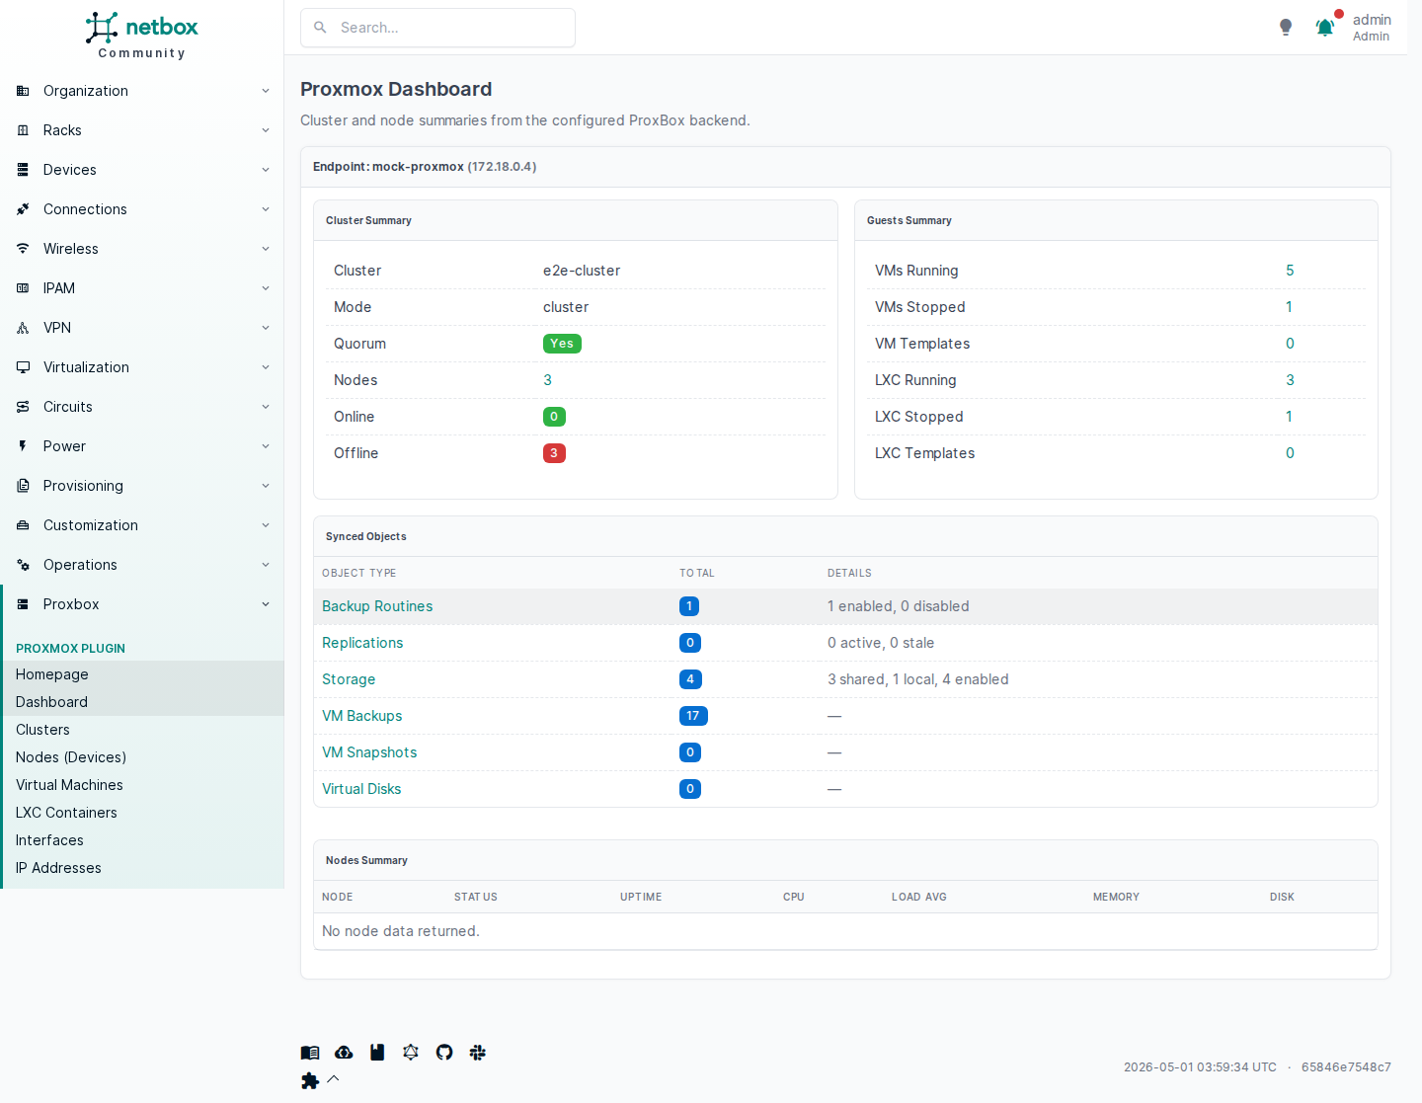Click the Nodes count 3 in Cluster Summary

pos(547,380)
